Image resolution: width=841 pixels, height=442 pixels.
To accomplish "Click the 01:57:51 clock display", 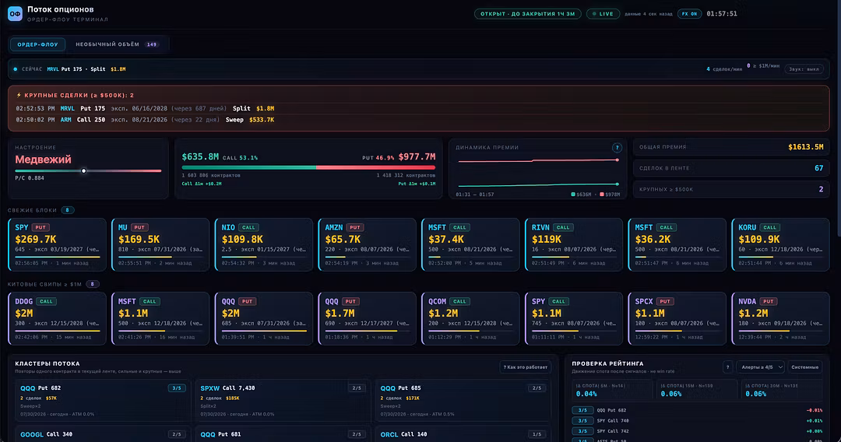I will 722,14.
